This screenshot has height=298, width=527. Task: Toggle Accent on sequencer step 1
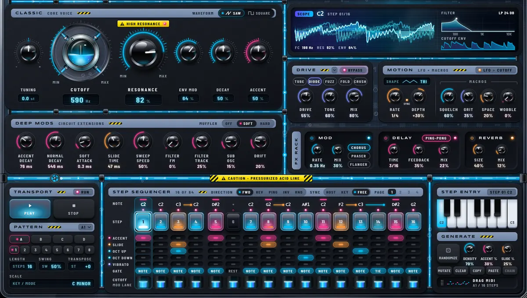pos(143,238)
